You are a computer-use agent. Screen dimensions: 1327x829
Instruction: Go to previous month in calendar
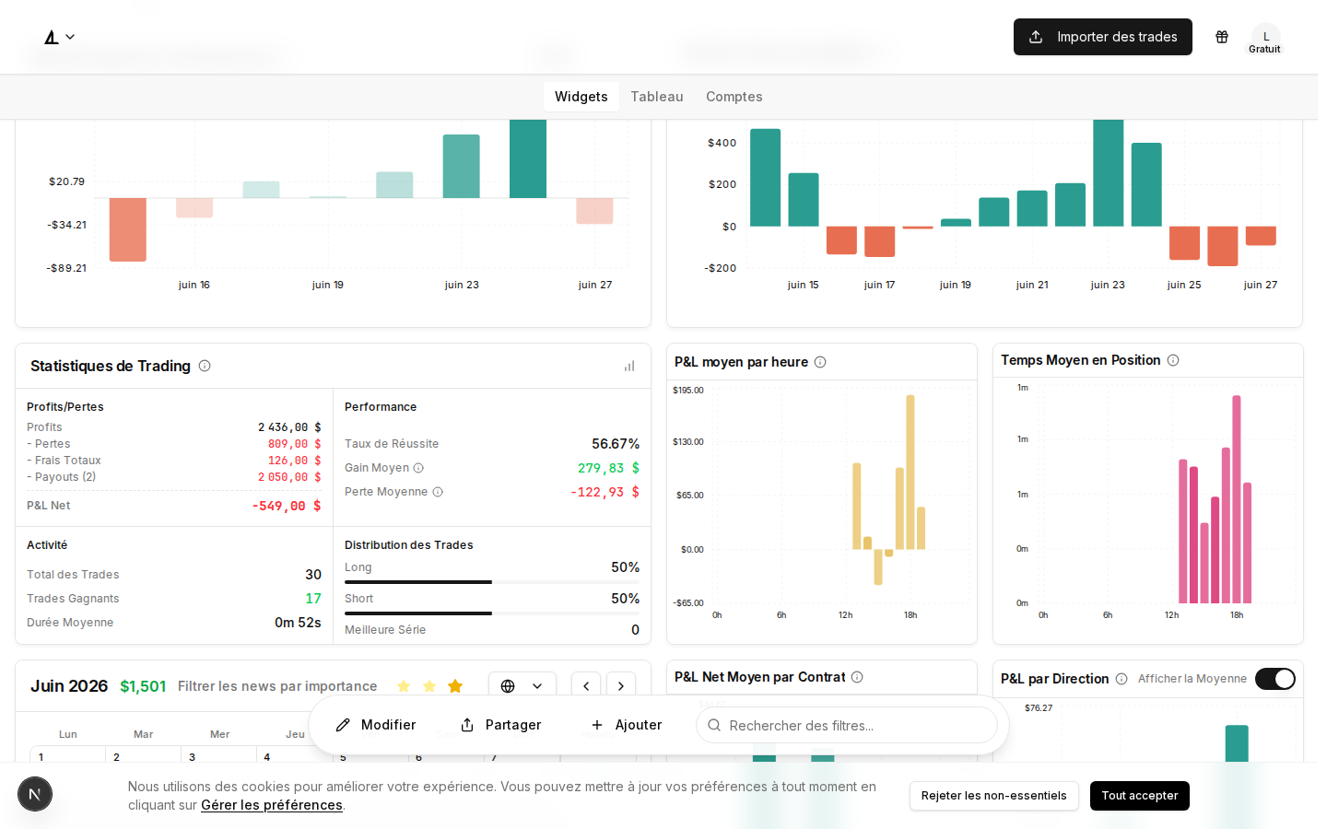click(x=586, y=686)
